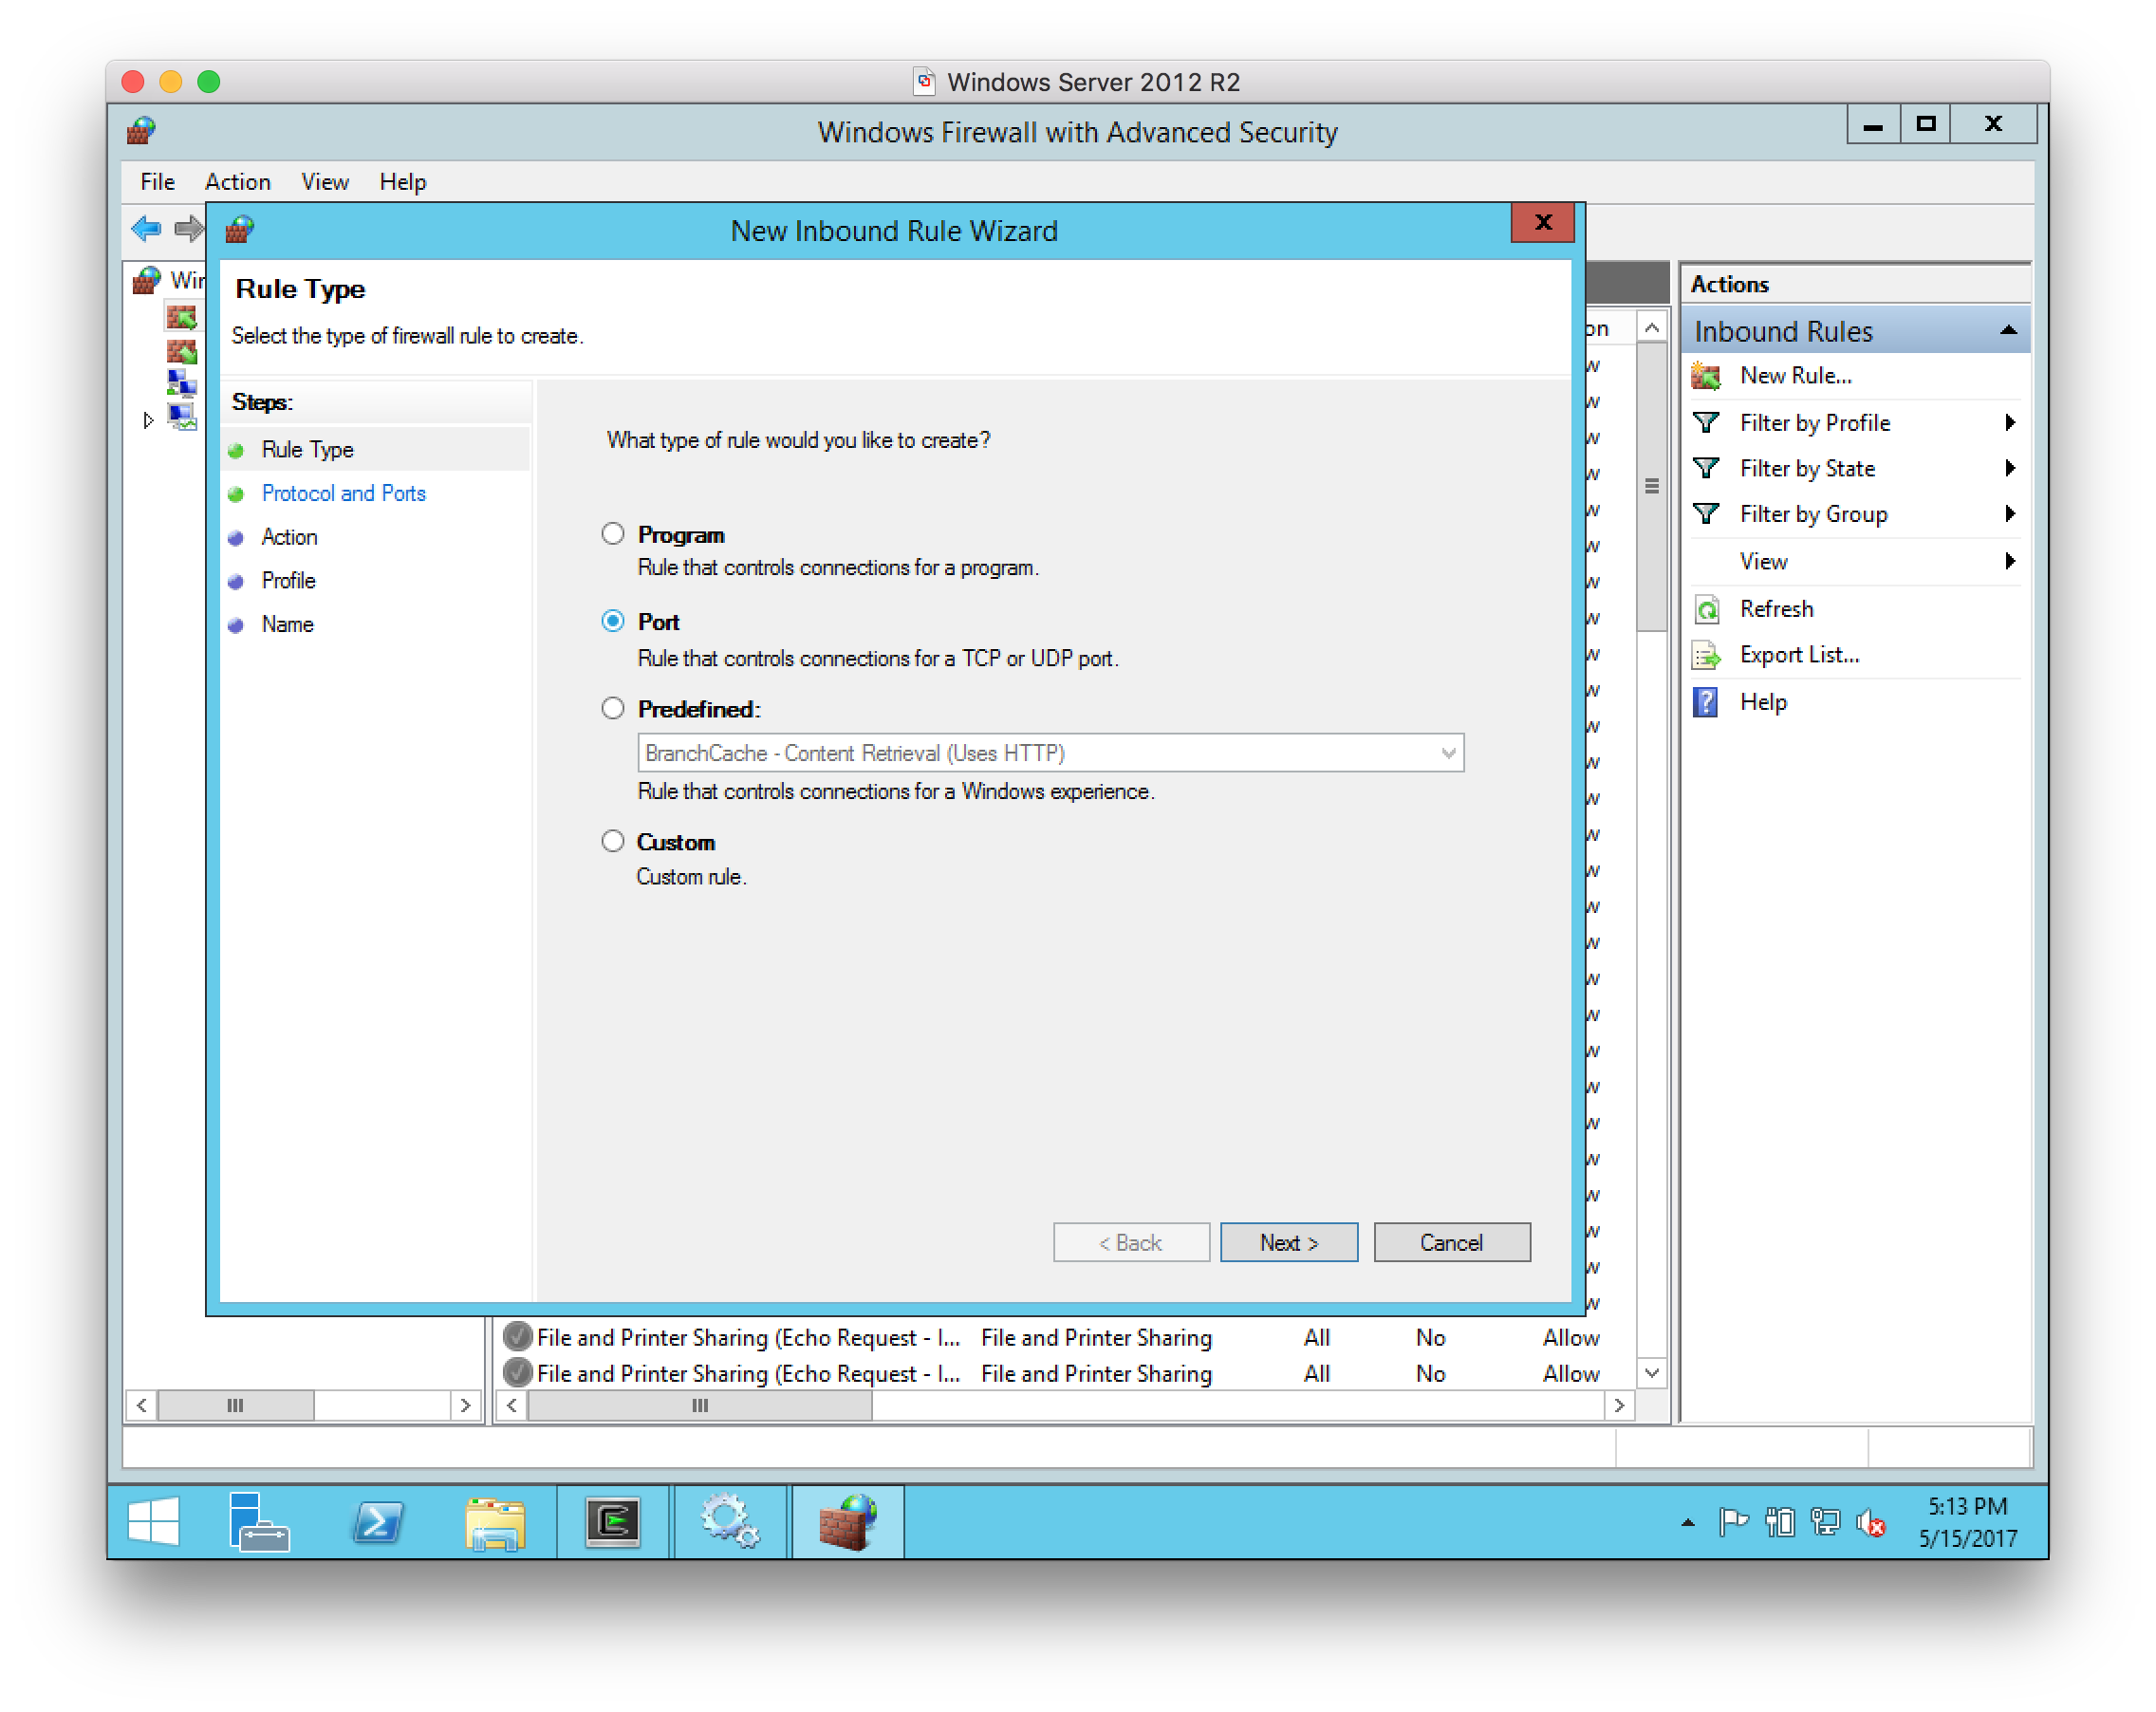Screen dimensions: 2156x1712
Task: Open Server Manager from taskbar
Action: (x=259, y=1522)
